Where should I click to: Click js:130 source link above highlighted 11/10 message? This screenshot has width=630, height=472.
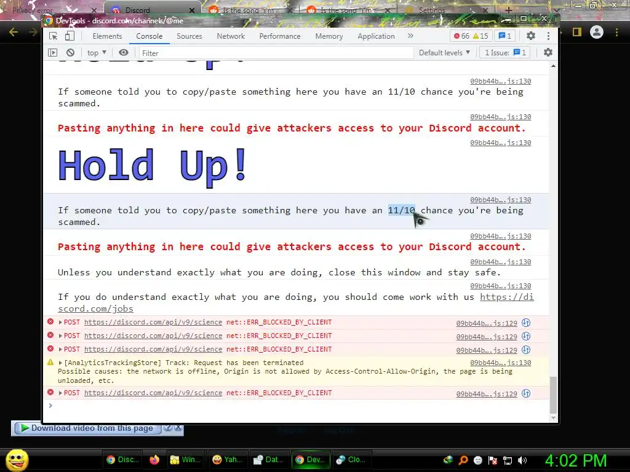coord(501,200)
